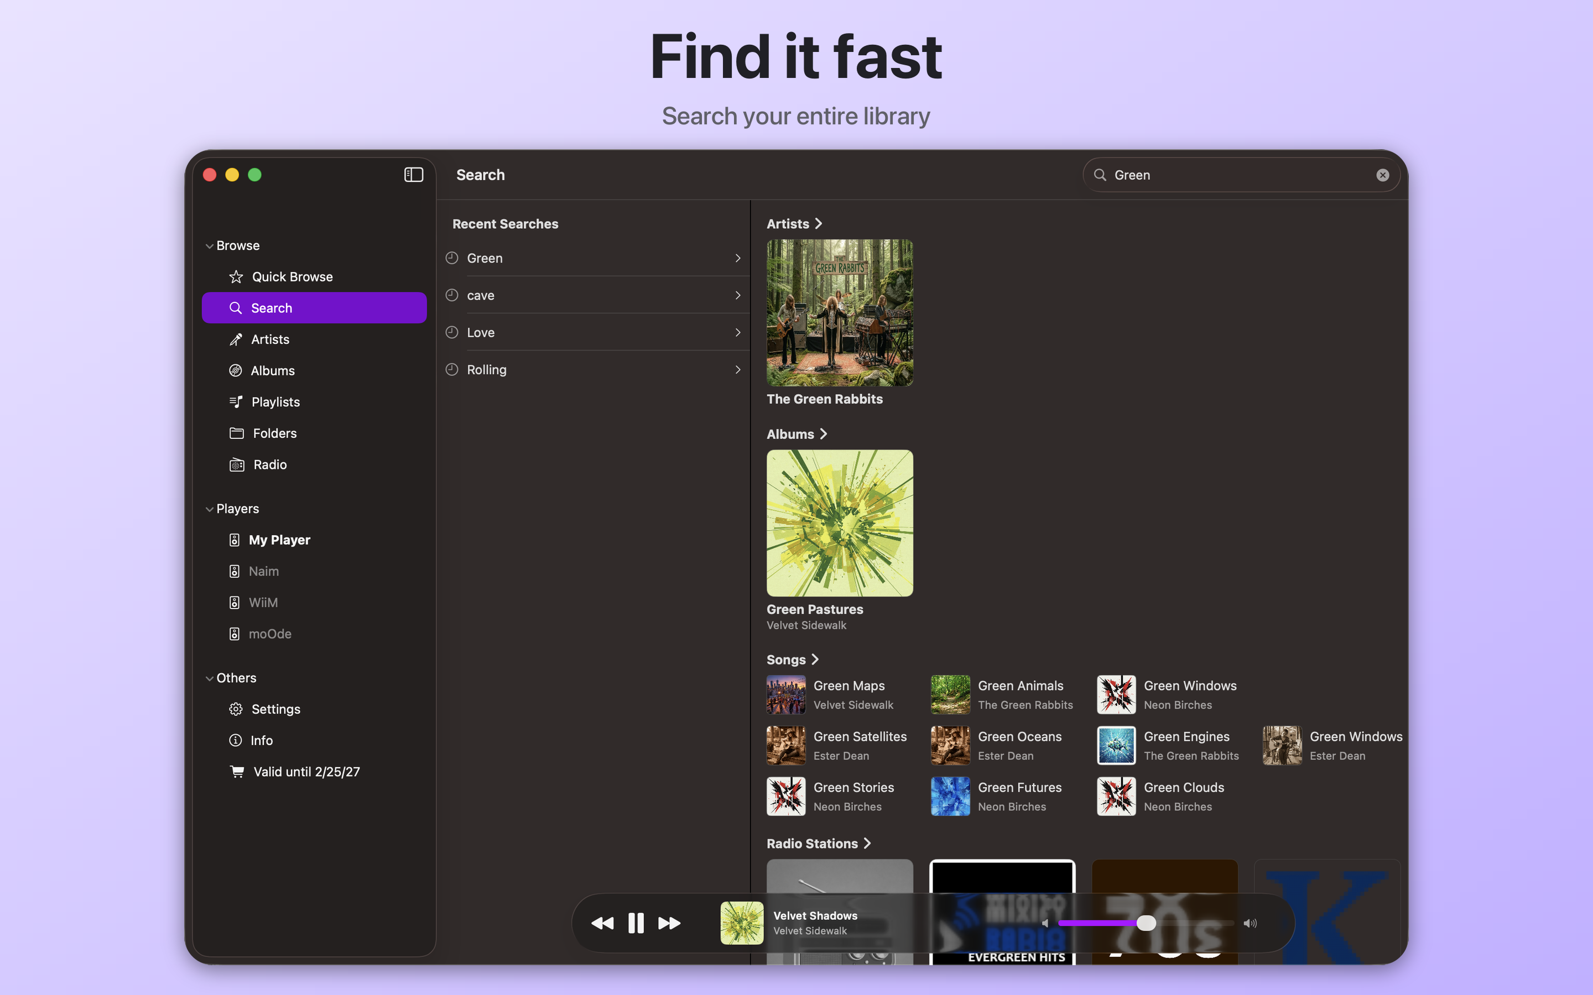Collapse the Browse section
Screen dimensions: 1593x995
coord(209,246)
